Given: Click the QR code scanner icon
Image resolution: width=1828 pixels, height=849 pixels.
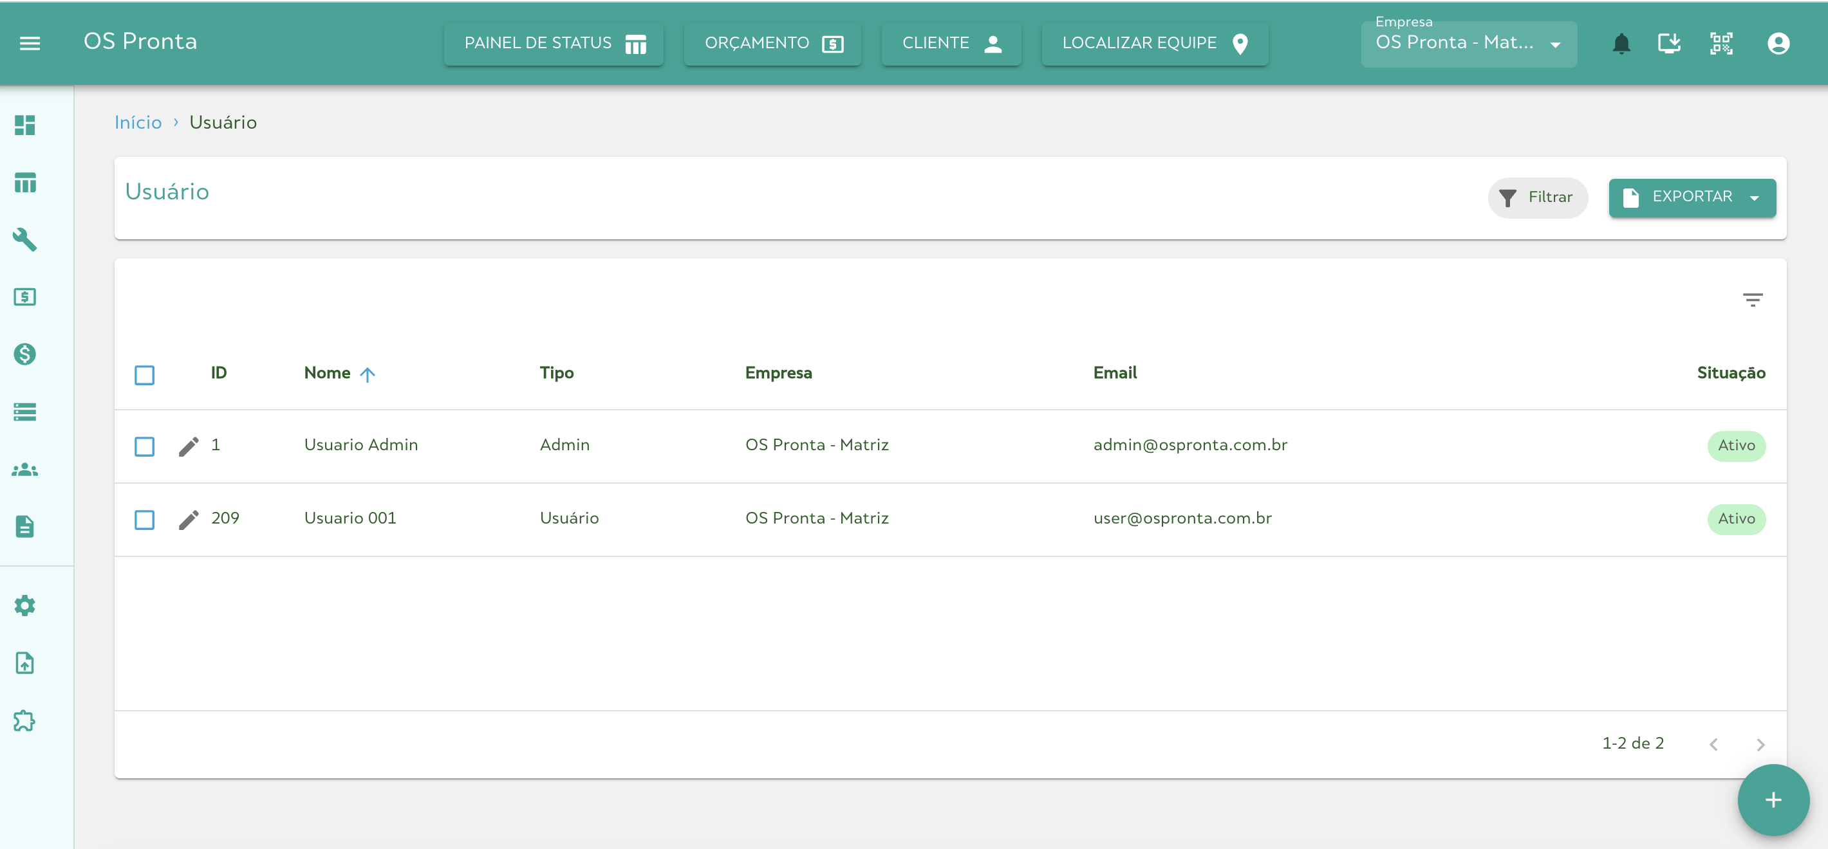Looking at the screenshot, I should [x=1721, y=43].
